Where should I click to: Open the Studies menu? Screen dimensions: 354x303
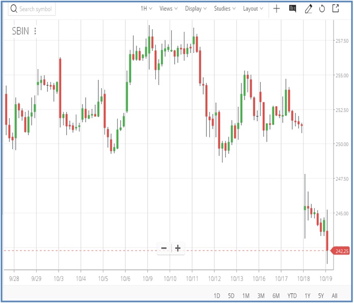coord(225,9)
